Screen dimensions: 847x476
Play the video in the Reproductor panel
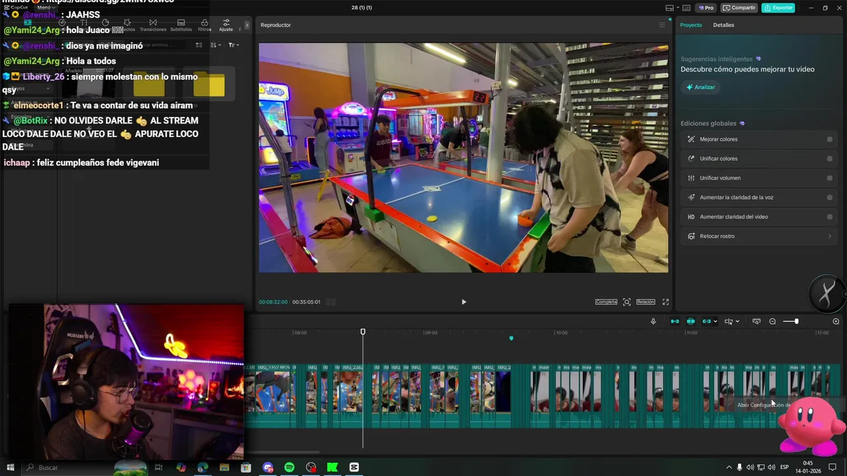pos(464,302)
